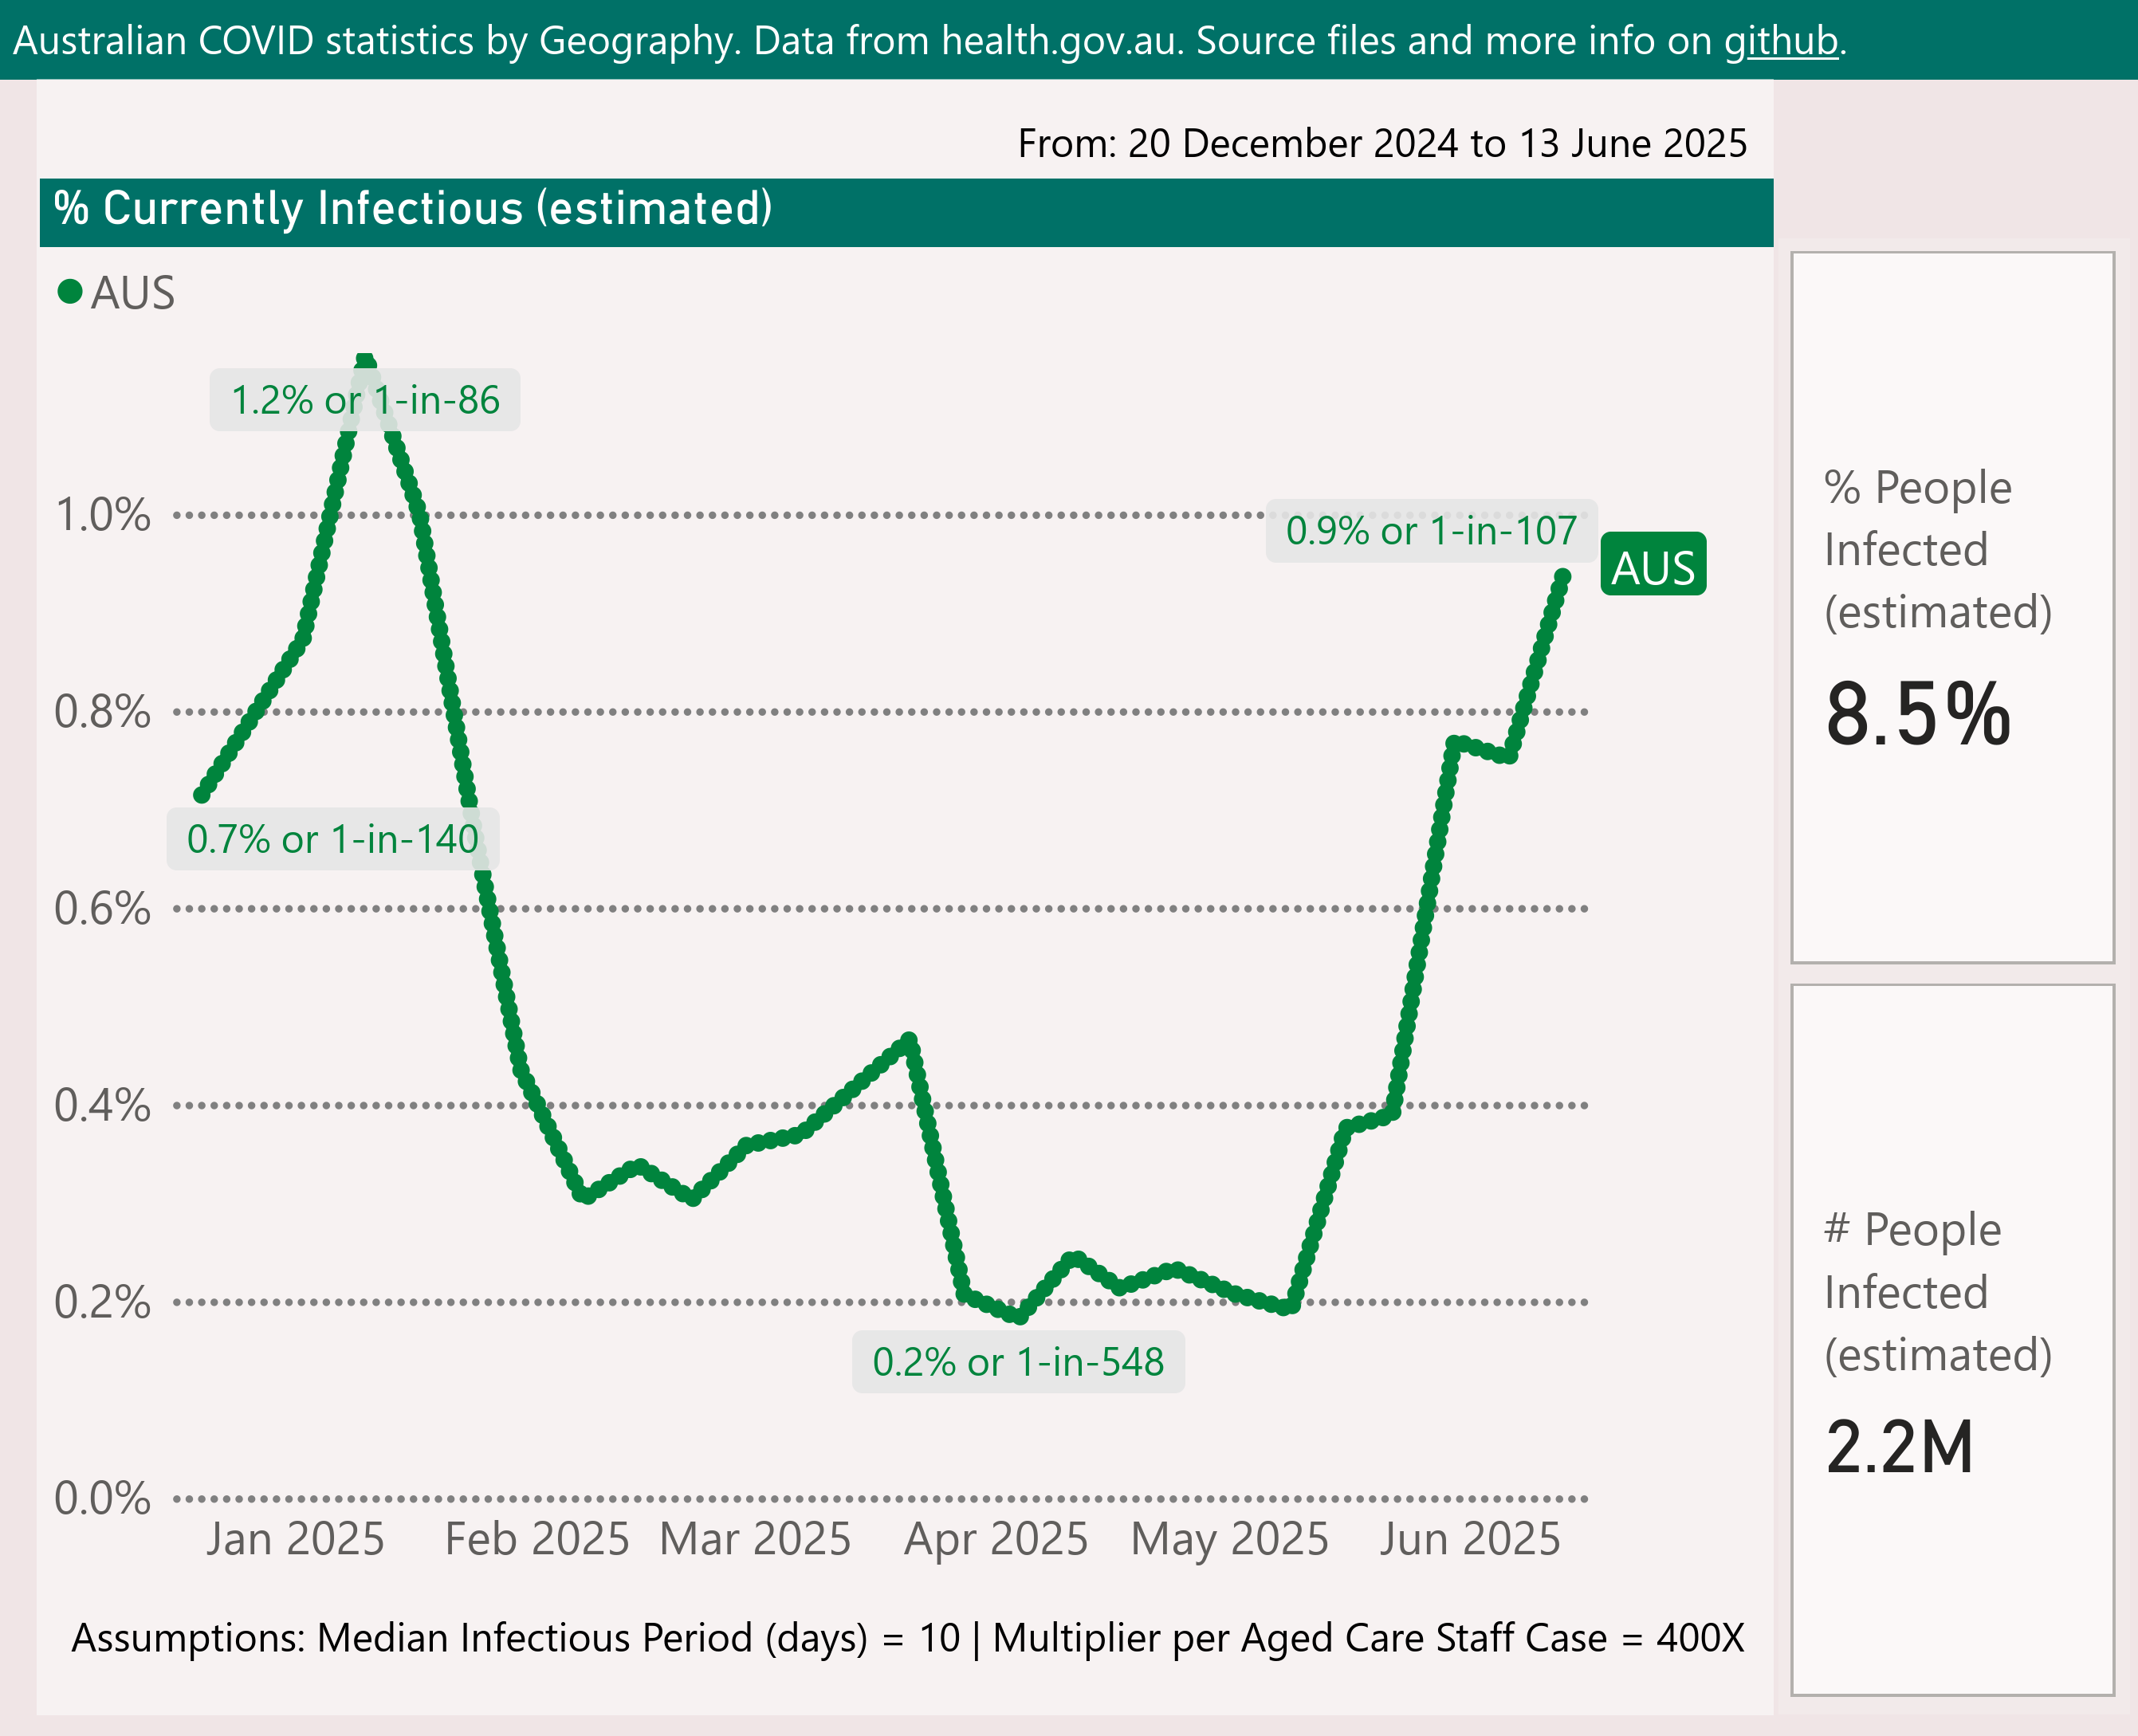Click the 1.2% or 1-in-86 peak label
The width and height of the screenshot is (2138, 1736).
coord(364,400)
